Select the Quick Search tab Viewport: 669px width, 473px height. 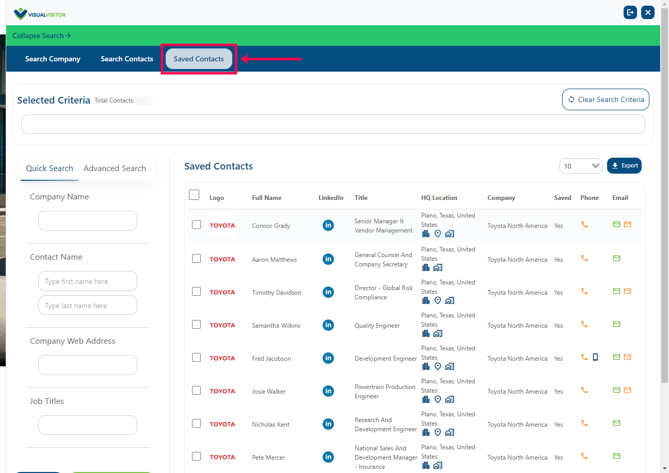click(x=50, y=168)
